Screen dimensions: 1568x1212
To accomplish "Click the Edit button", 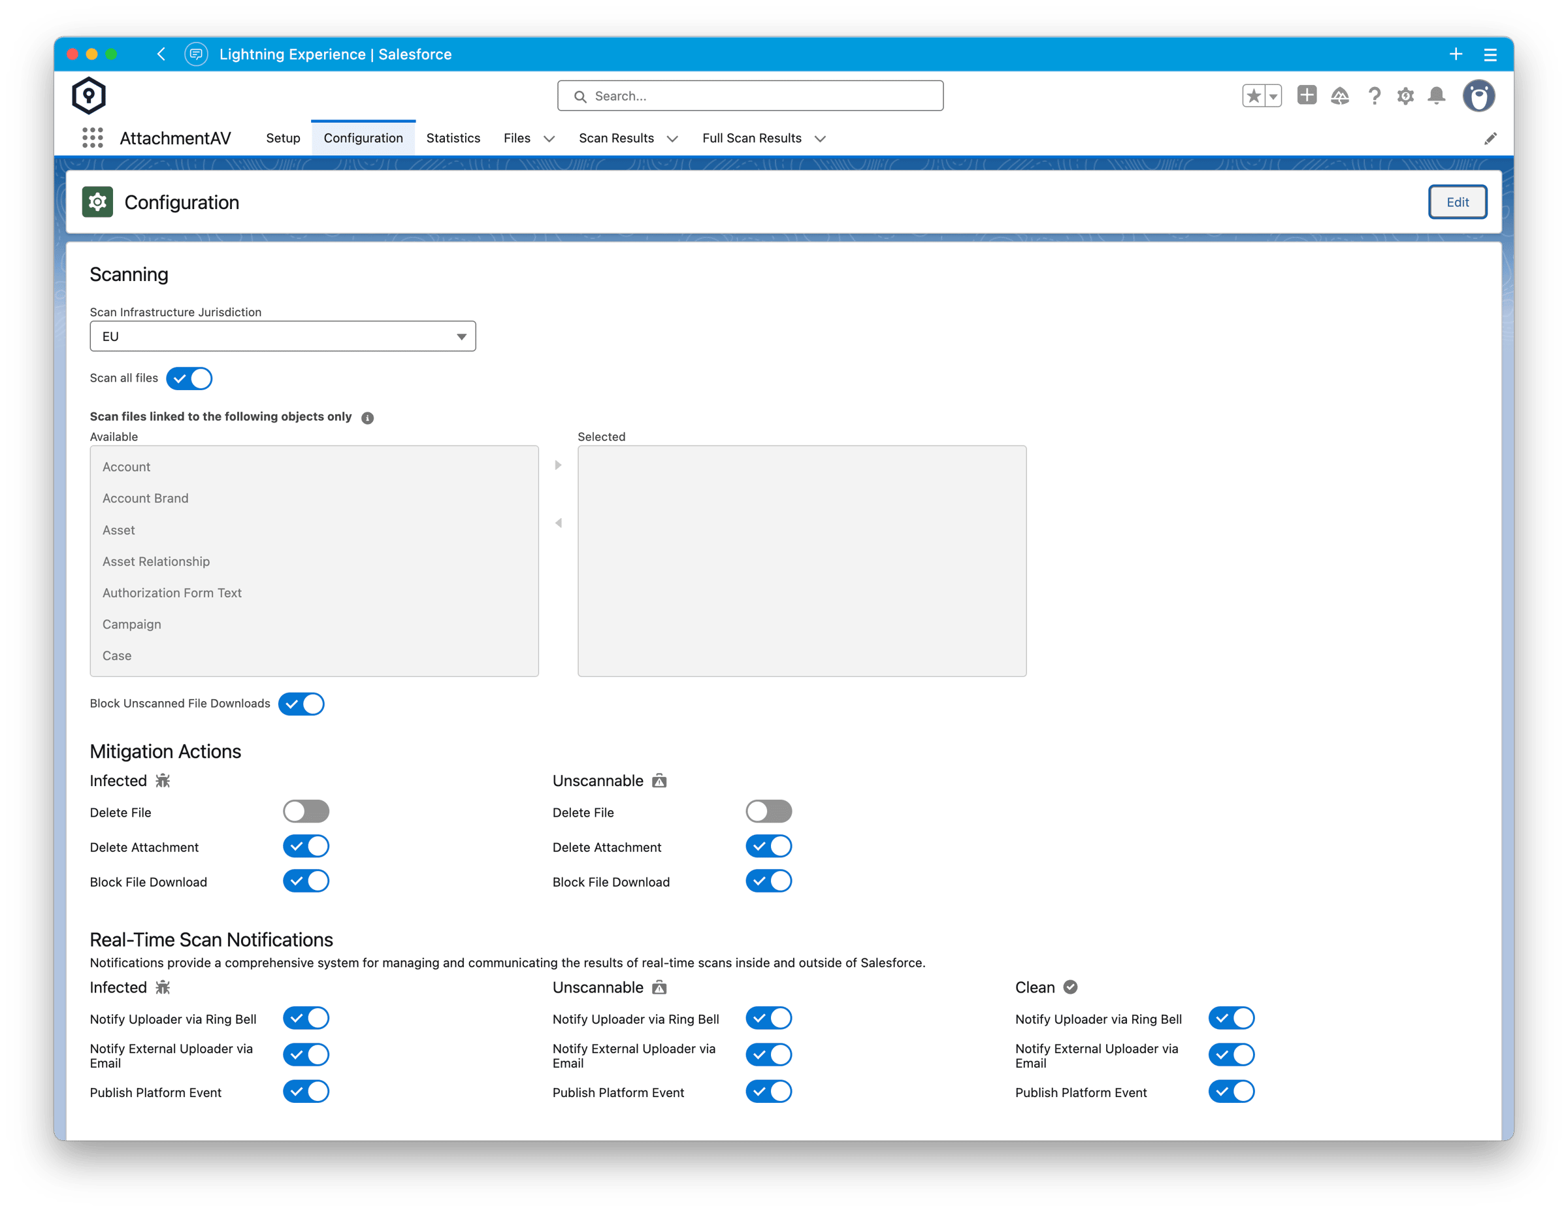I will (x=1457, y=202).
